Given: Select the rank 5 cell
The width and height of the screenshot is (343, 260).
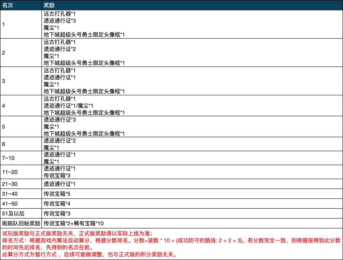Looking at the screenshot, I should [21, 127].
